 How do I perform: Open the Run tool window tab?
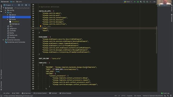(6, 93)
